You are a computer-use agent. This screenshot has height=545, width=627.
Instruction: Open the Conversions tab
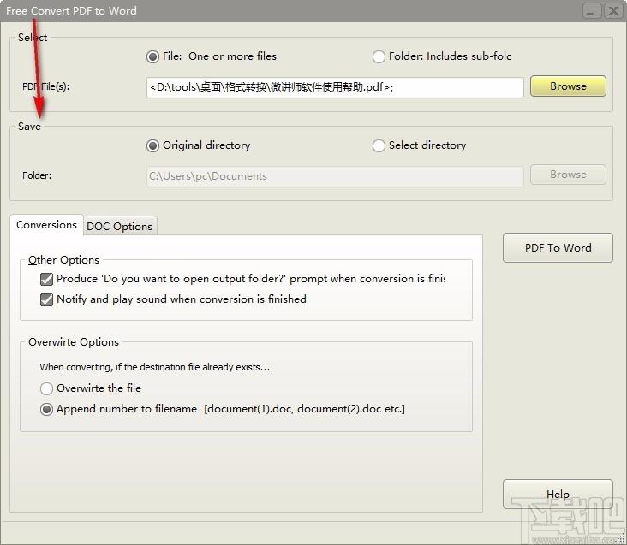(46, 225)
